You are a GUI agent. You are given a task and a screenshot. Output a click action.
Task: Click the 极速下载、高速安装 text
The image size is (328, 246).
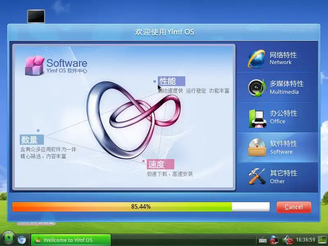[170, 174]
